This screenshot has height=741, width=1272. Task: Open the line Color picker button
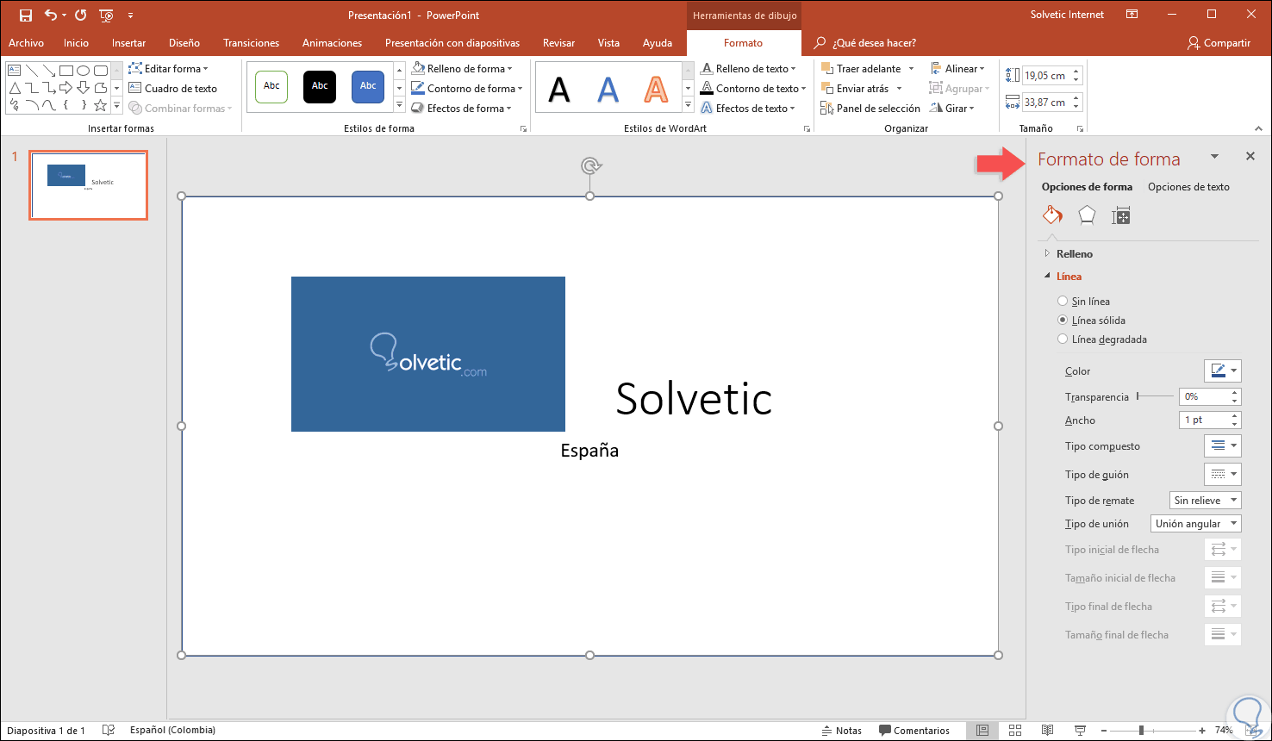click(x=1222, y=371)
